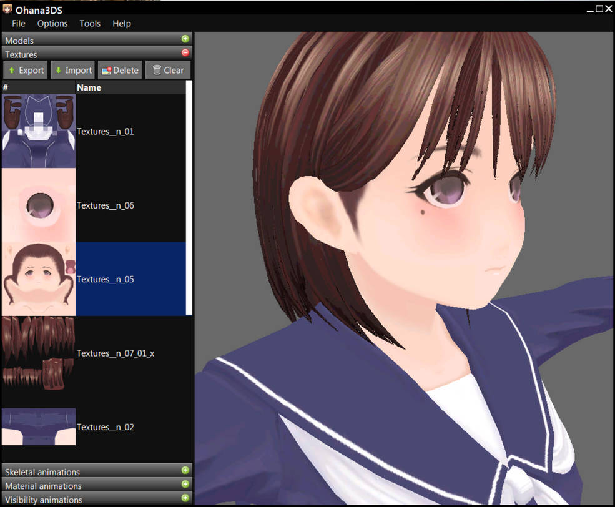Image resolution: width=615 pixels, height=507 pixels.
Task: Click the Import download icon
Action: [59, 70]
